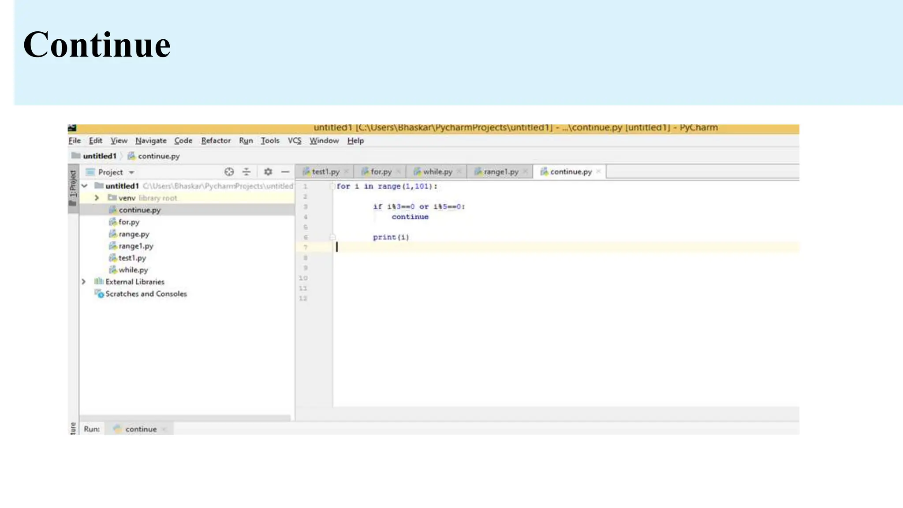Collapse the untitled1 project root
Viewport: 903px width, 508px height.
(x=84, y=186)
